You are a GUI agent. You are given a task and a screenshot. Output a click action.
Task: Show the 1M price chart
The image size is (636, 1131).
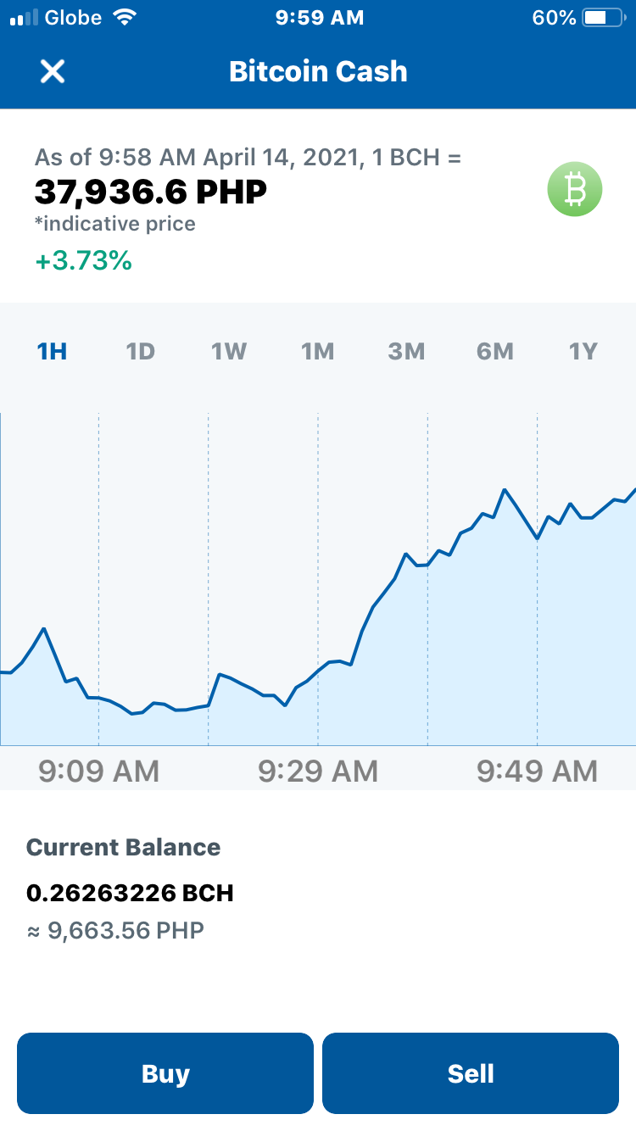click(x=318, y=351)
